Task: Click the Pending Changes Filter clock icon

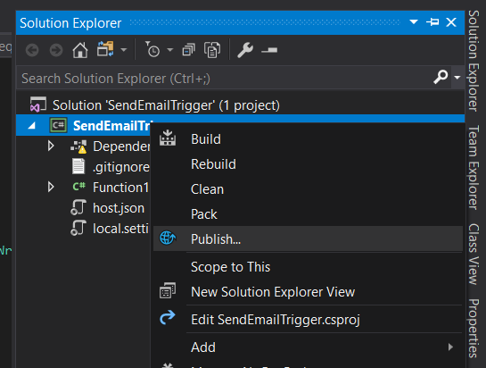Action: (x=152, y=49)
